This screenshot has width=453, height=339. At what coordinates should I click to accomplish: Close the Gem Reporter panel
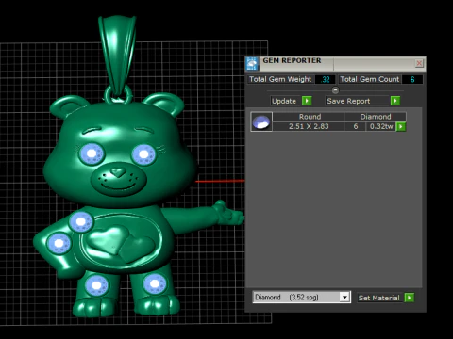pyautogui.click(x=419, y=63)
